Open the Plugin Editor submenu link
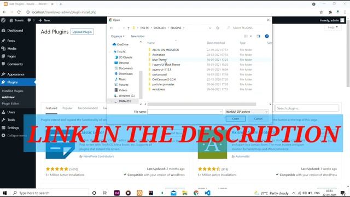This screenshot has width=350, height=197. click(x=10, y=103)
